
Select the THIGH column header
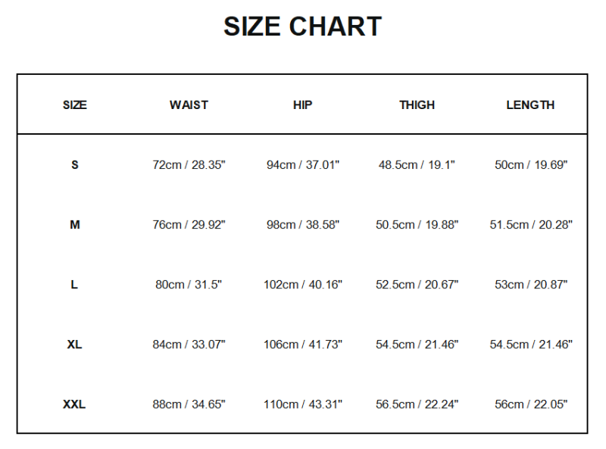pos(417,105)
